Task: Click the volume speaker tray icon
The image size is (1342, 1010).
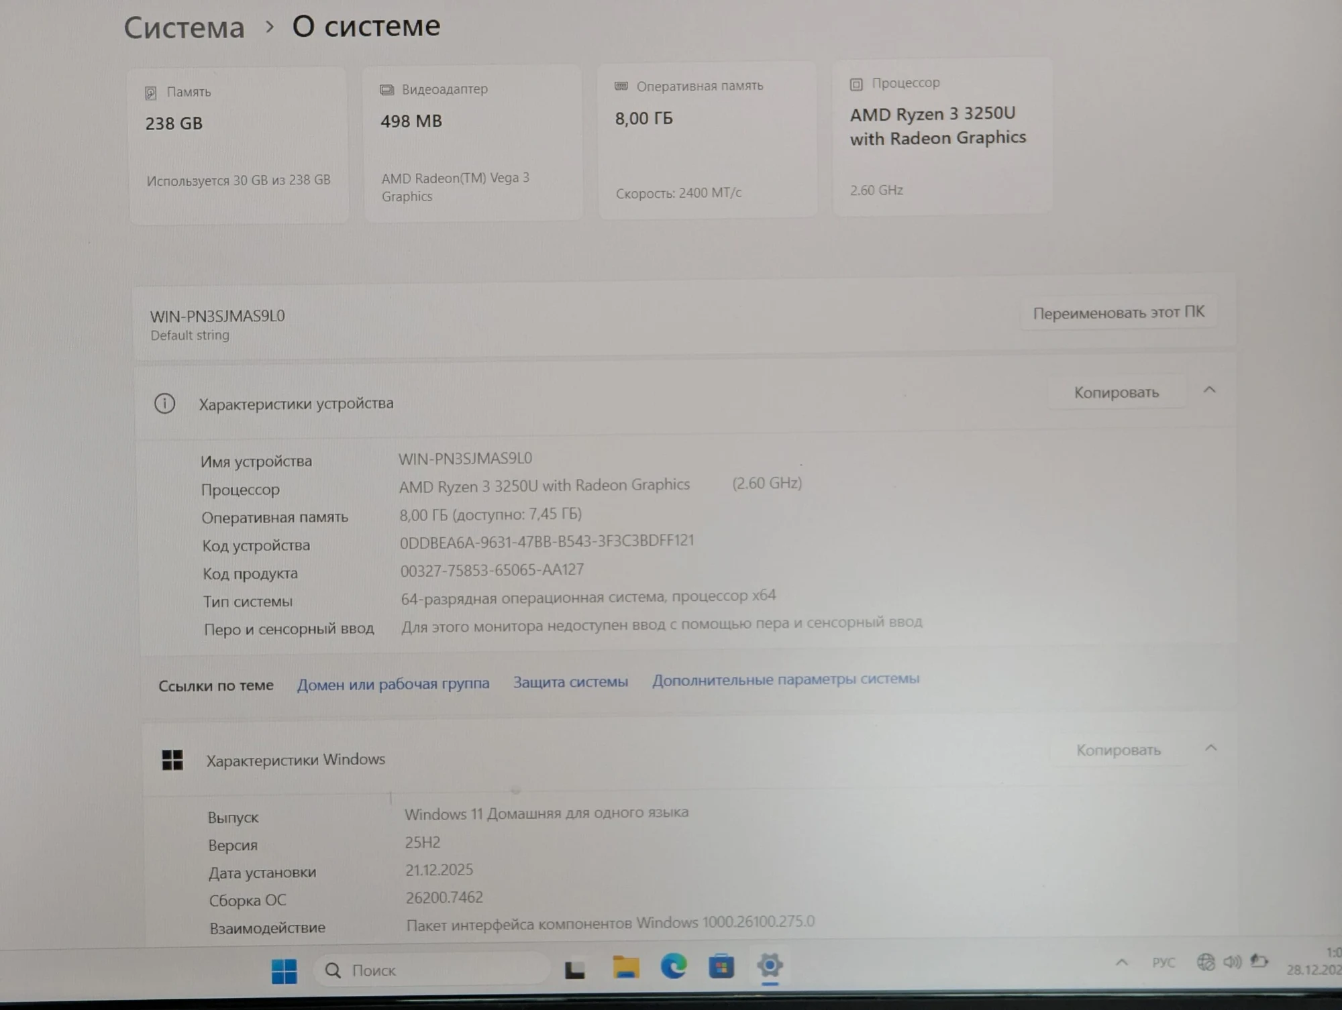Action: (x=1232, y=962)
